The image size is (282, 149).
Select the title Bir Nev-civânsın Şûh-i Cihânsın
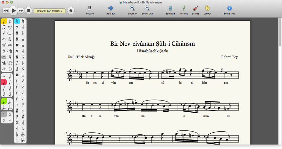tap(153, 44)
